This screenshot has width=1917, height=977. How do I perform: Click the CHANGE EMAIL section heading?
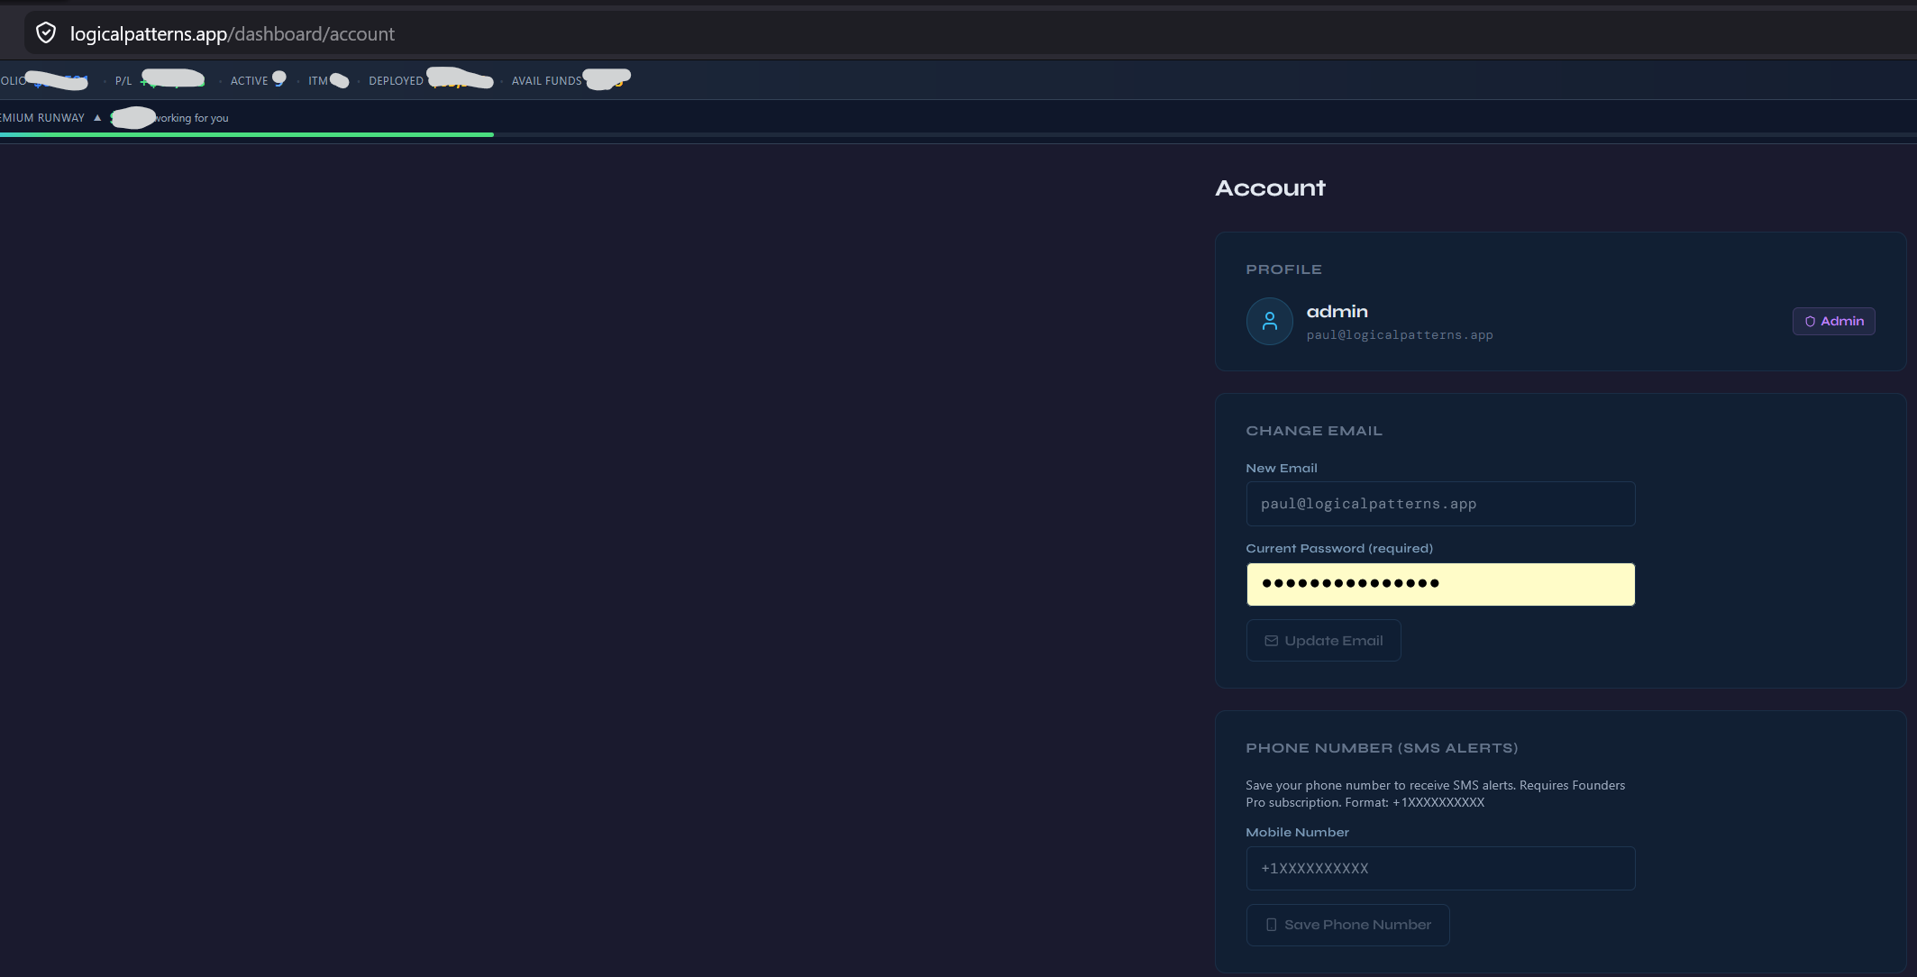(x=1313, y=431)
